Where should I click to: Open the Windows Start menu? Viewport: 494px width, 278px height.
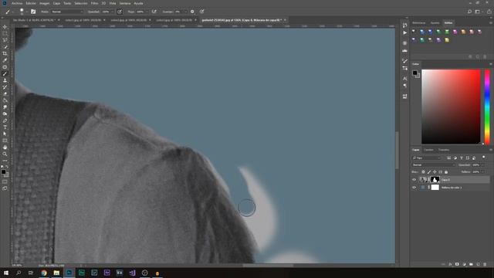[6, 273]
